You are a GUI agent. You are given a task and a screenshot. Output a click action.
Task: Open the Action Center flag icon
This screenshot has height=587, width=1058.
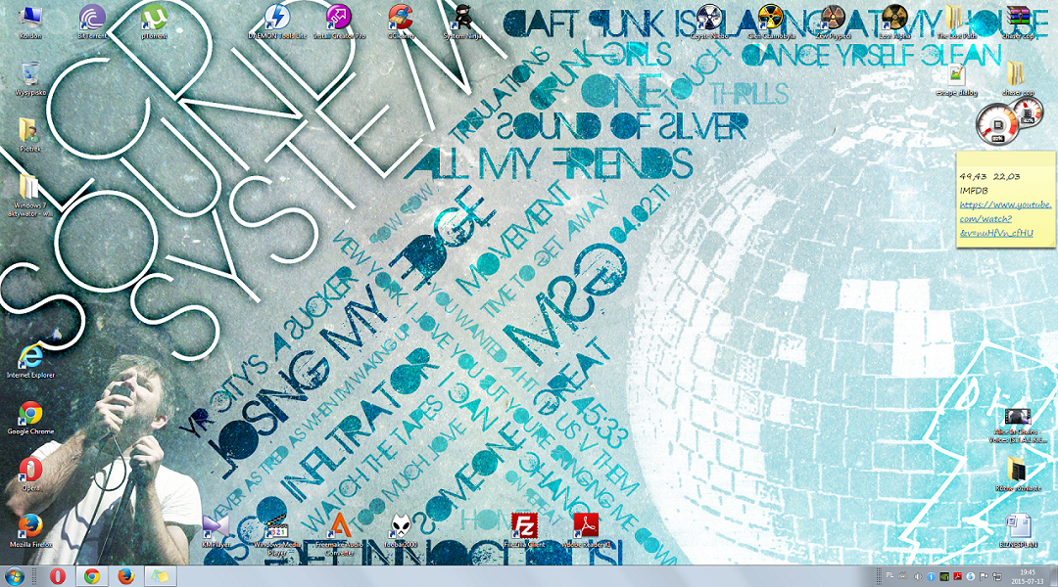pyautogui.click(x=984, y=577)
